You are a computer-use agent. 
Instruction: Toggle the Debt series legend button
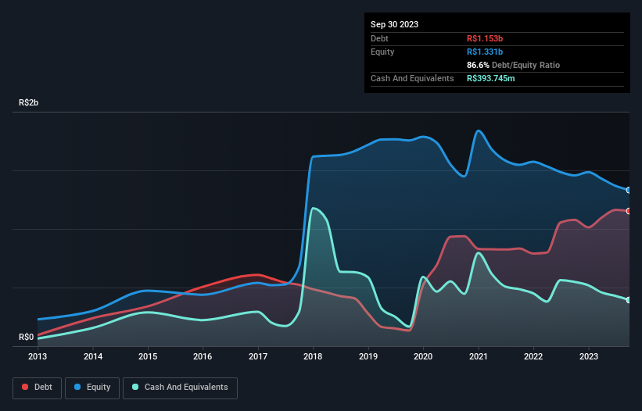click(x=37, y=388)
